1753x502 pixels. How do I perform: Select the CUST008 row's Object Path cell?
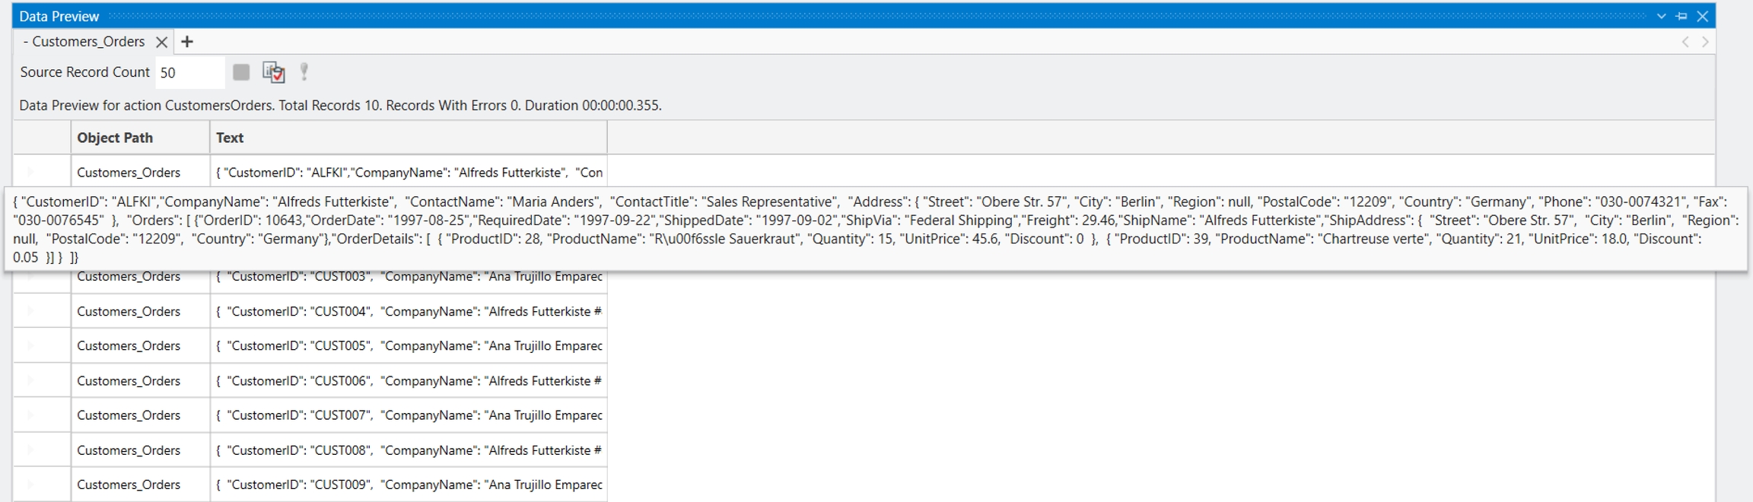tap(129, 450)
